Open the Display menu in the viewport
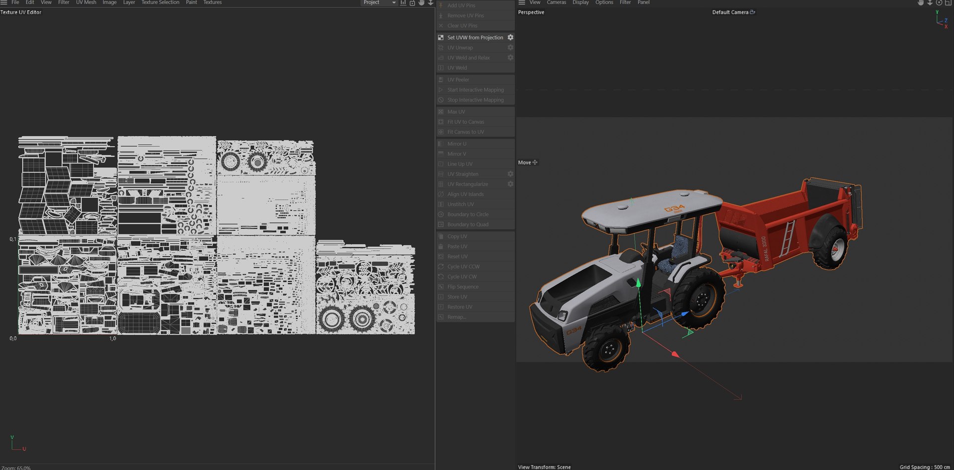Image resolution: width=954 pixels, height=470 pixels. coord(580,2)
